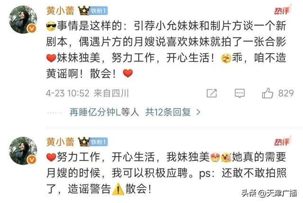Open first 黄小蕾 profile avatar
Viewport: 303px width, 203px height.
click(23, 20)
